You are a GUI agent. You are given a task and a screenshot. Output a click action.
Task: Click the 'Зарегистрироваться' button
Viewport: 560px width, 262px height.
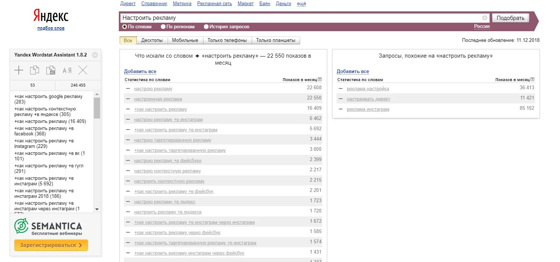click(x=51, y=245)
